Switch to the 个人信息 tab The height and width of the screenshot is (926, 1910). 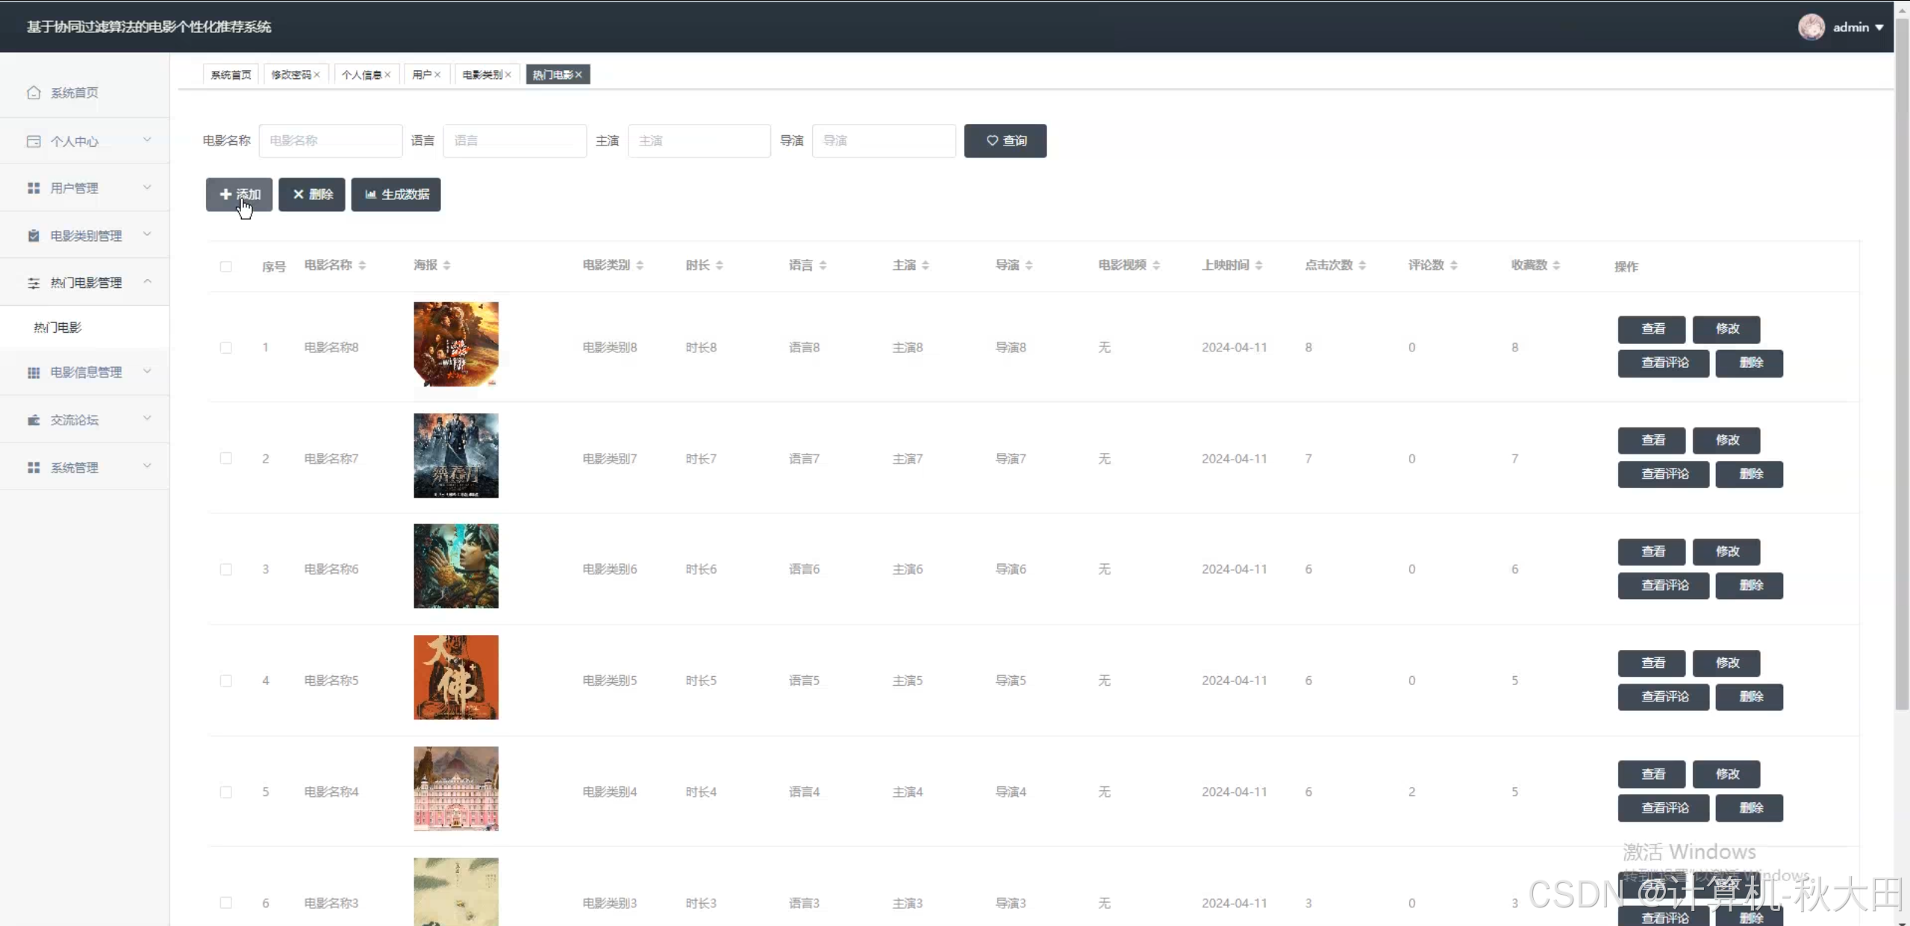pyautogui.click(x=362, y=75)
